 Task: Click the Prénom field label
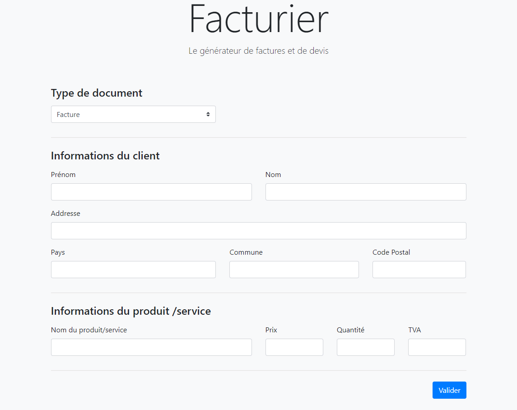63,174
